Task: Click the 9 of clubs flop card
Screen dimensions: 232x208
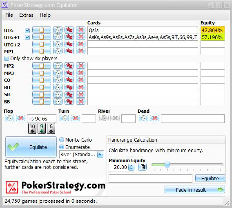Action: [42, 129]
